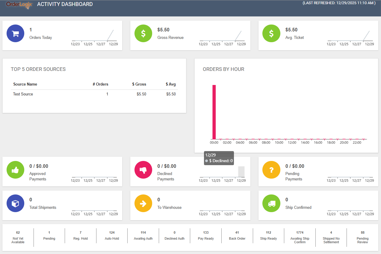Click the Declined Payments thumbs-down icon
Viewport: 381px width, 254px height.
[143, 170]
